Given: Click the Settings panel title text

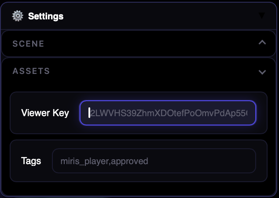Looking at the screenshot, I should [x=46, y=16].
